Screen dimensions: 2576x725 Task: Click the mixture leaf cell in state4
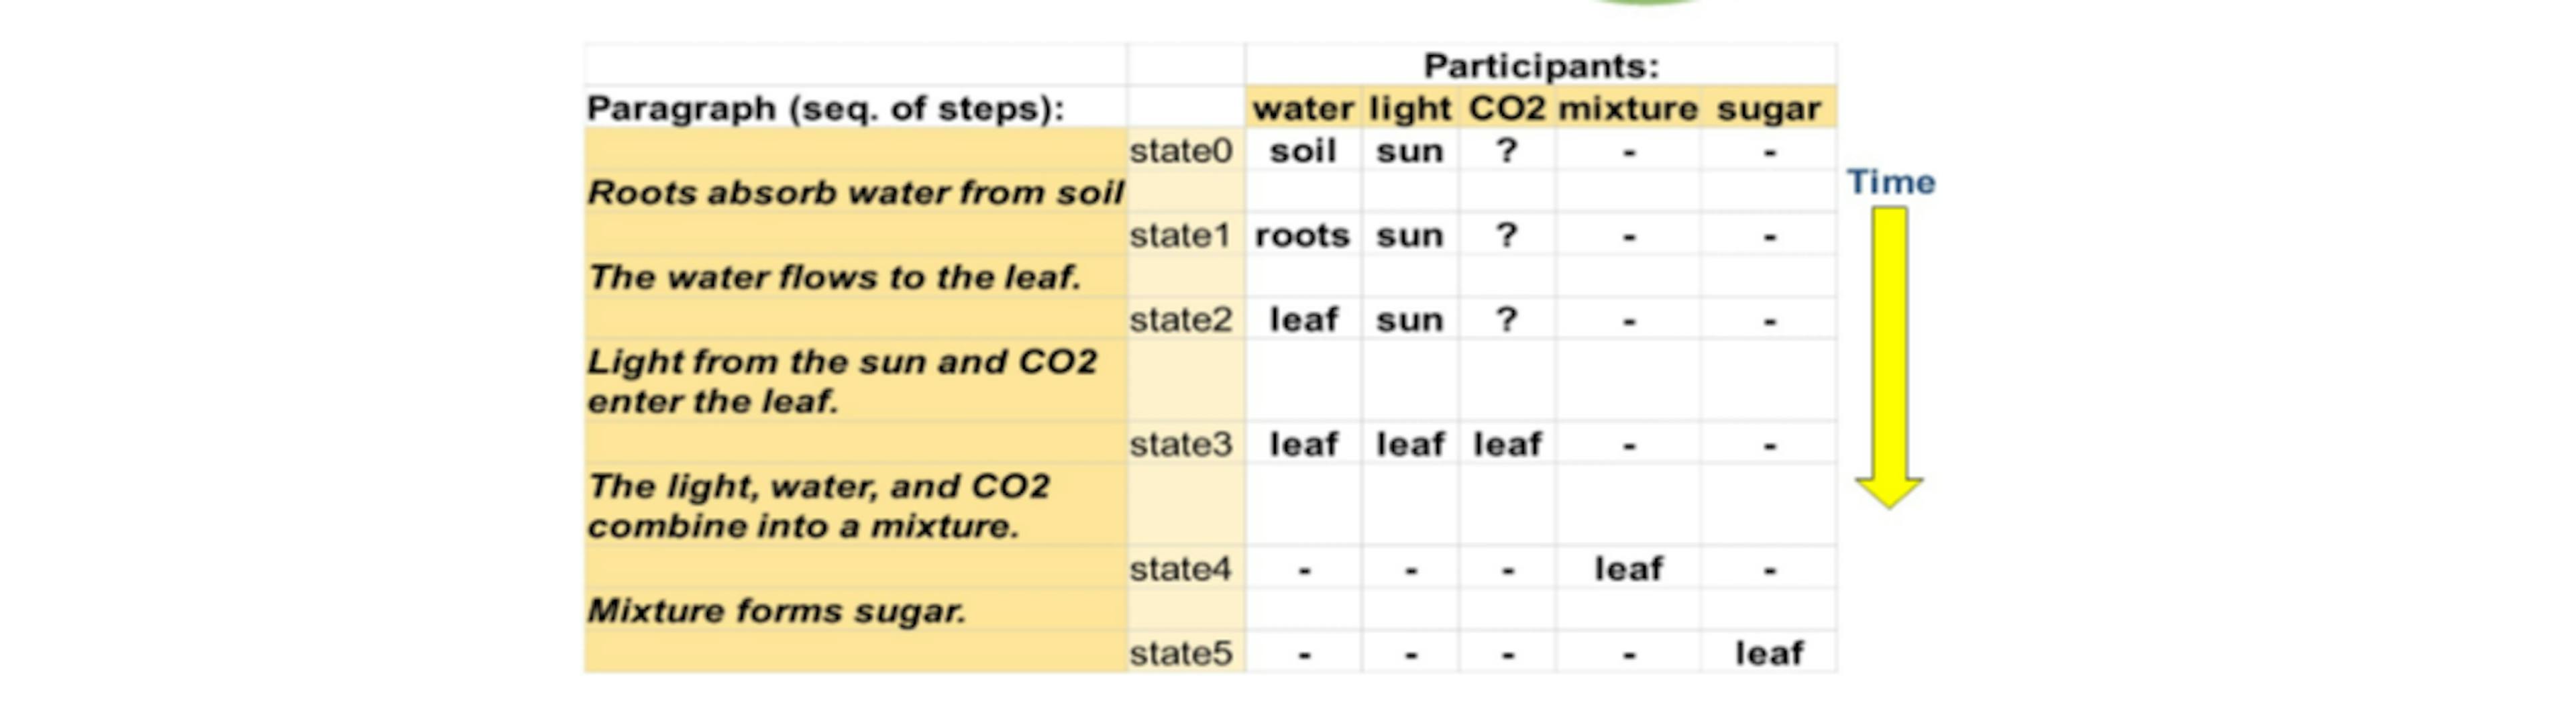point(1628,569)
